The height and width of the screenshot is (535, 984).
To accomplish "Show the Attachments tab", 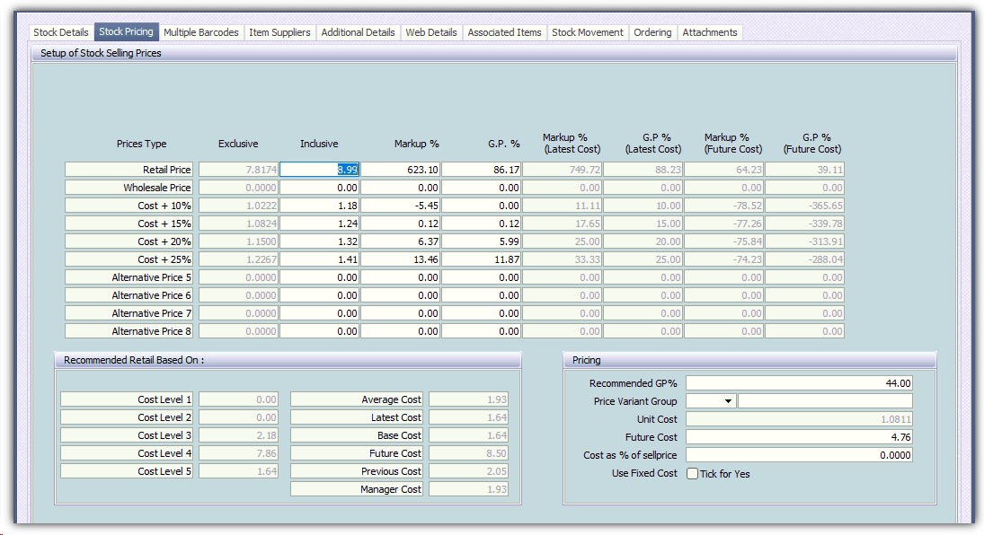I will [x=709, y=32].
